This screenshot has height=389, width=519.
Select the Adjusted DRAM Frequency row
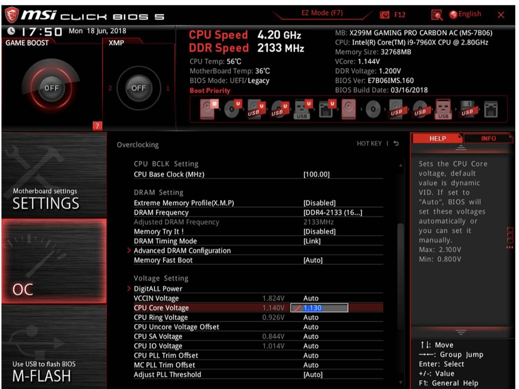pos(258,222)
